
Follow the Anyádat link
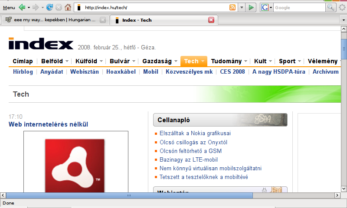point(52,72)
